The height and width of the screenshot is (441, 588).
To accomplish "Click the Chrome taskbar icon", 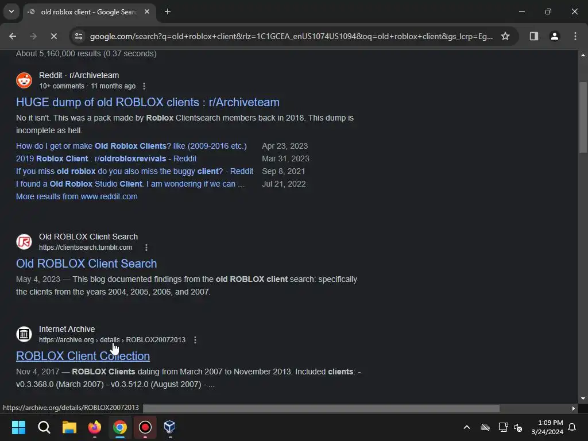I will (x=120, y=427).
